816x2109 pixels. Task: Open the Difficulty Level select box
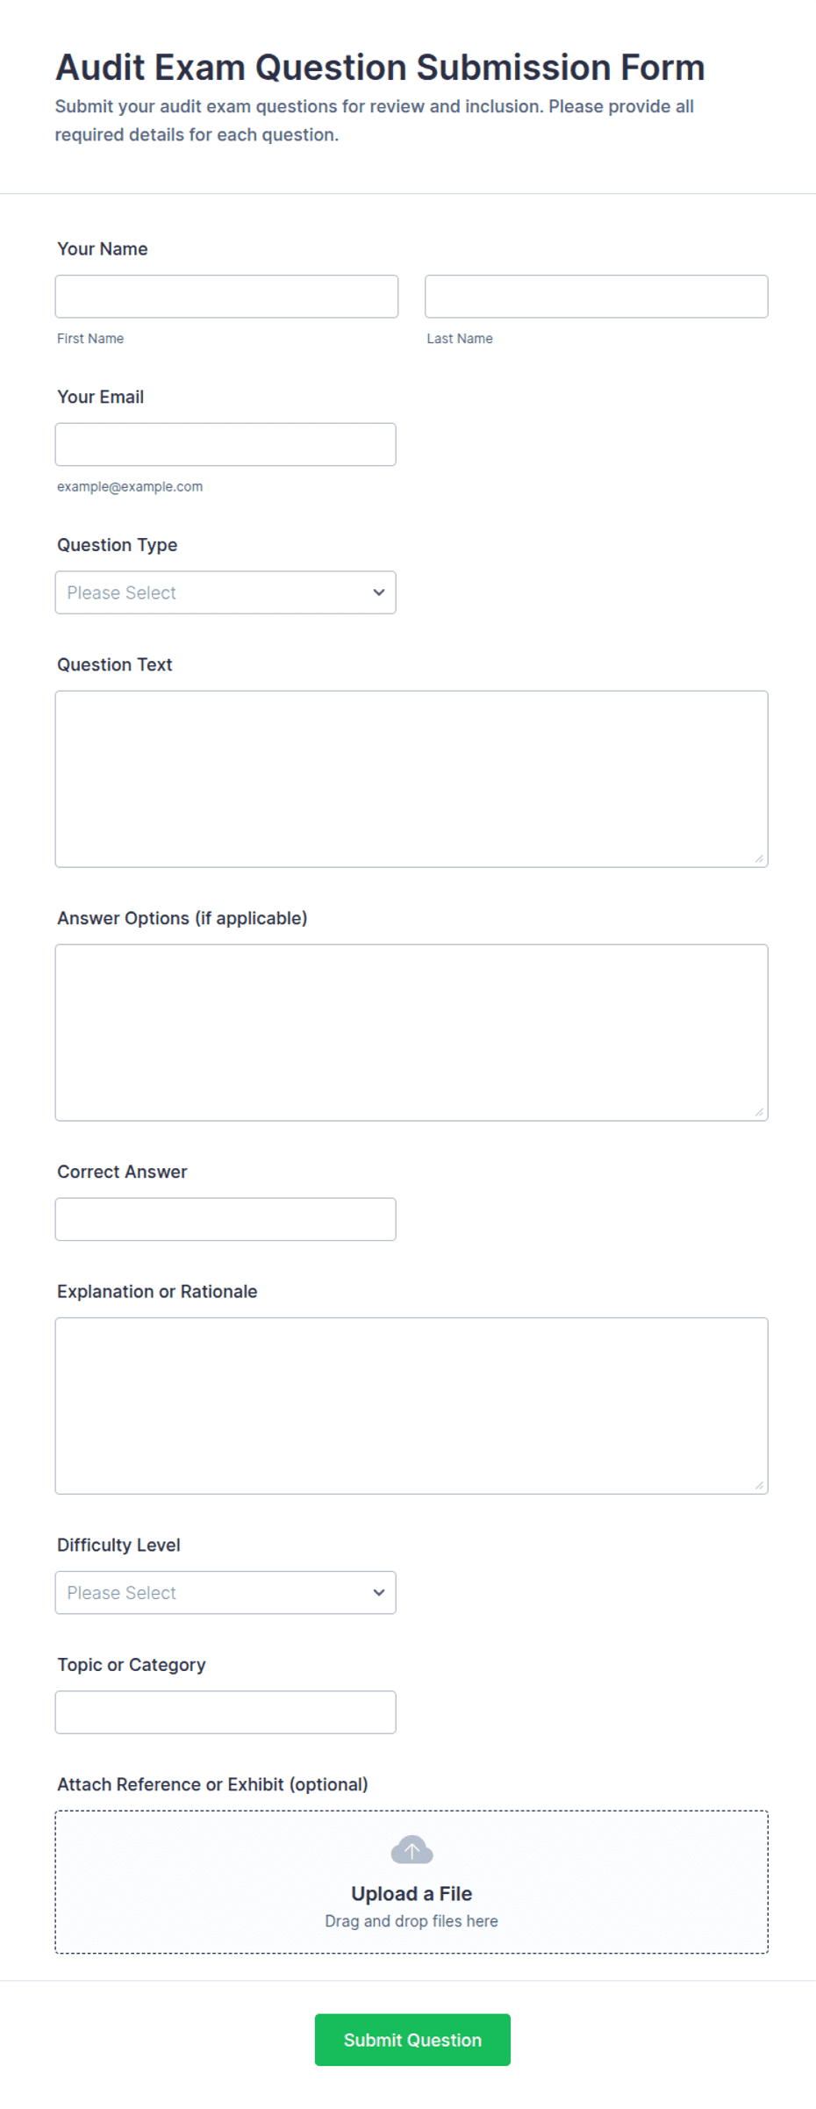click(225, 1592)
